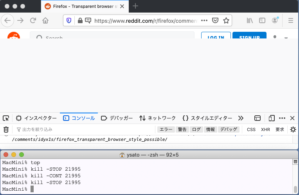This screenshot has width=299, height=195.
Task: Bookmark this page with the star icon
Action: click(226, 21)
